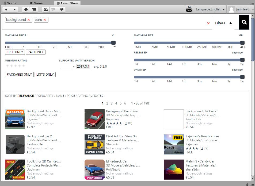Go to results page 2

tap(107, 103)
